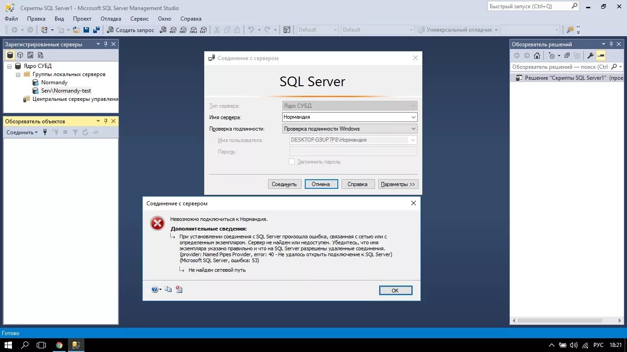Copy the error message text icon

168,290
